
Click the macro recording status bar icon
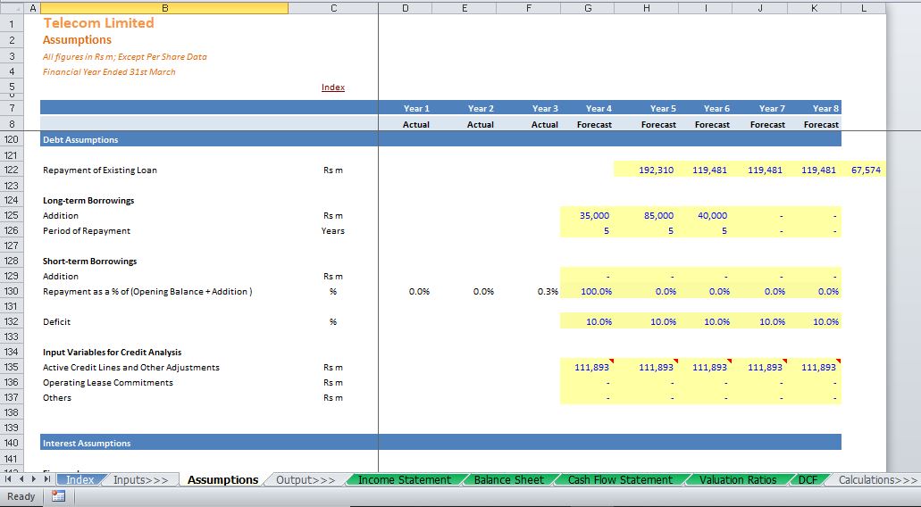pos(58,496)
